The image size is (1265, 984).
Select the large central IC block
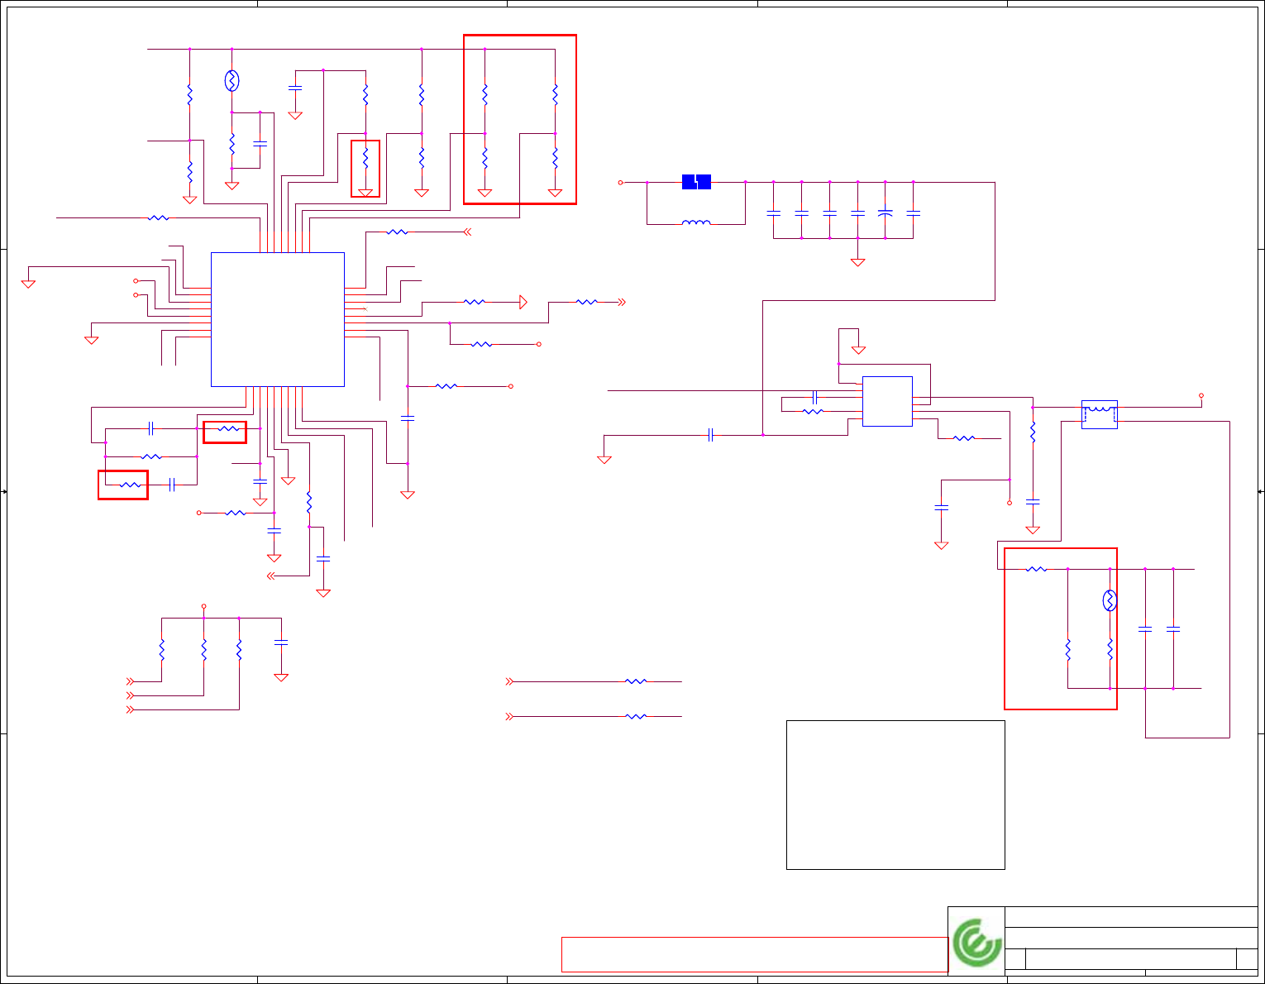[x=278, y=319]
